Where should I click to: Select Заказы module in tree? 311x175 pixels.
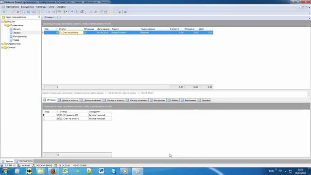click(17, 33)
